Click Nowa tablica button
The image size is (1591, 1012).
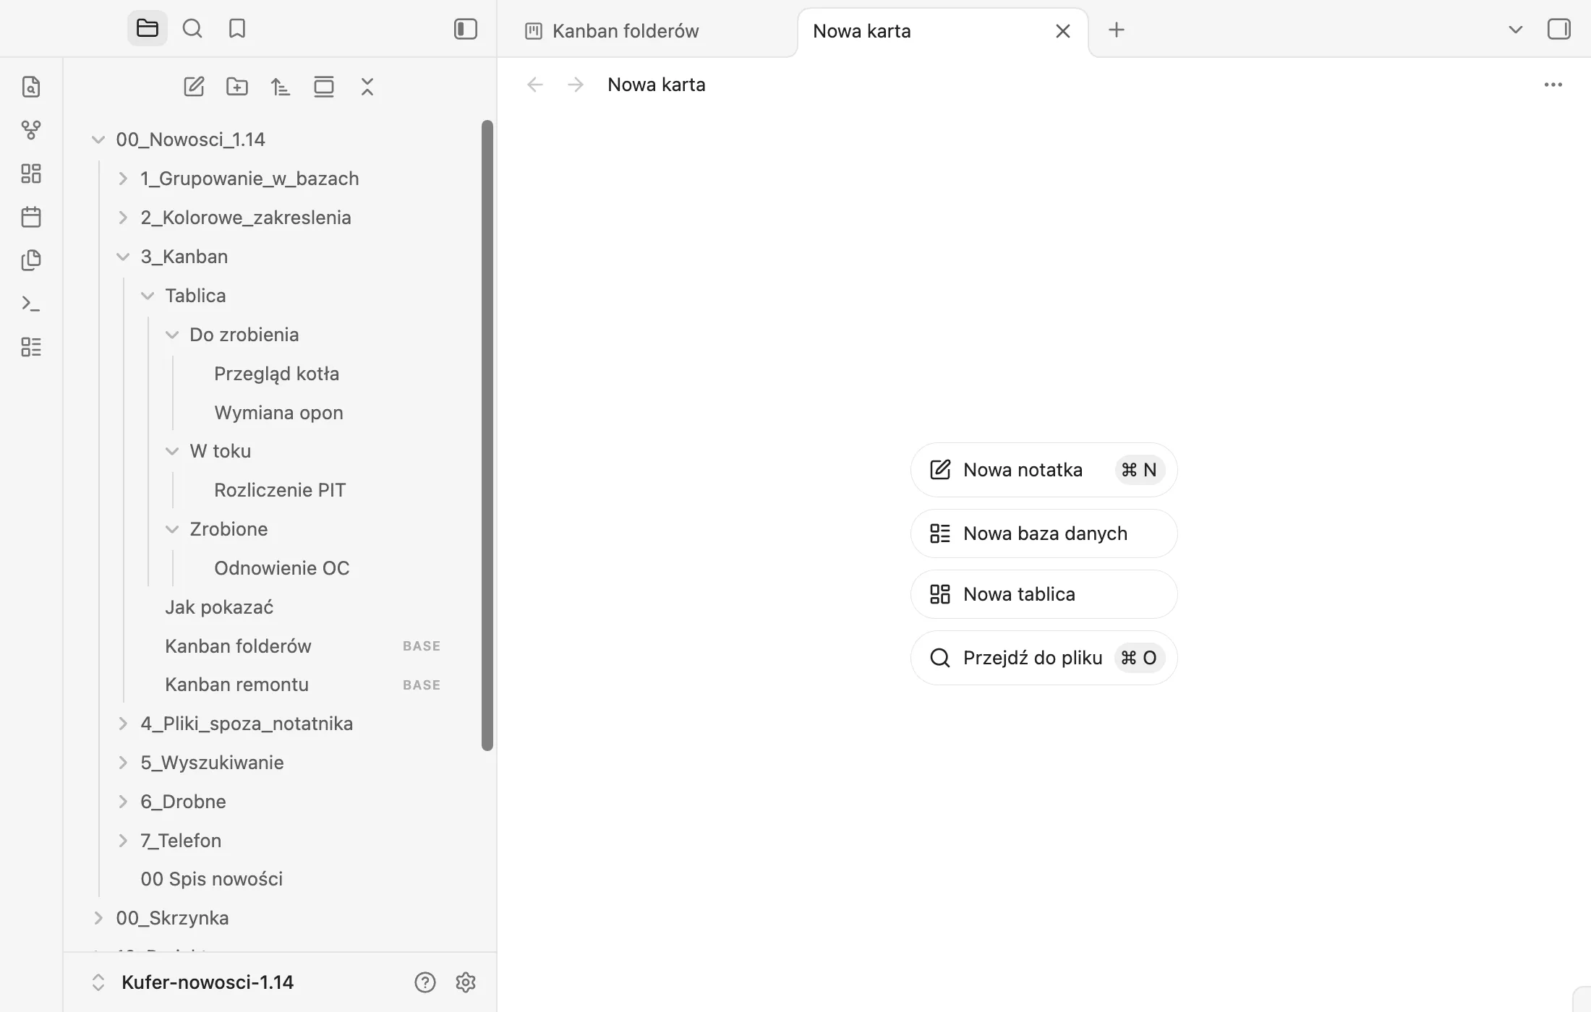coord(1044,594)
